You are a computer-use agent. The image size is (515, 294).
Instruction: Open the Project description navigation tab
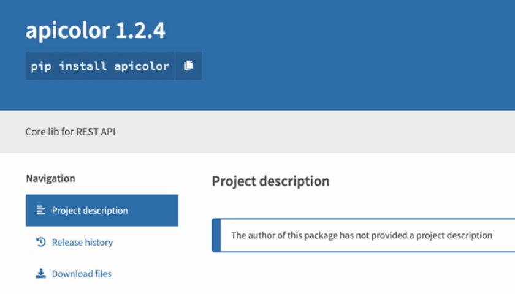[x=102, y=210]
